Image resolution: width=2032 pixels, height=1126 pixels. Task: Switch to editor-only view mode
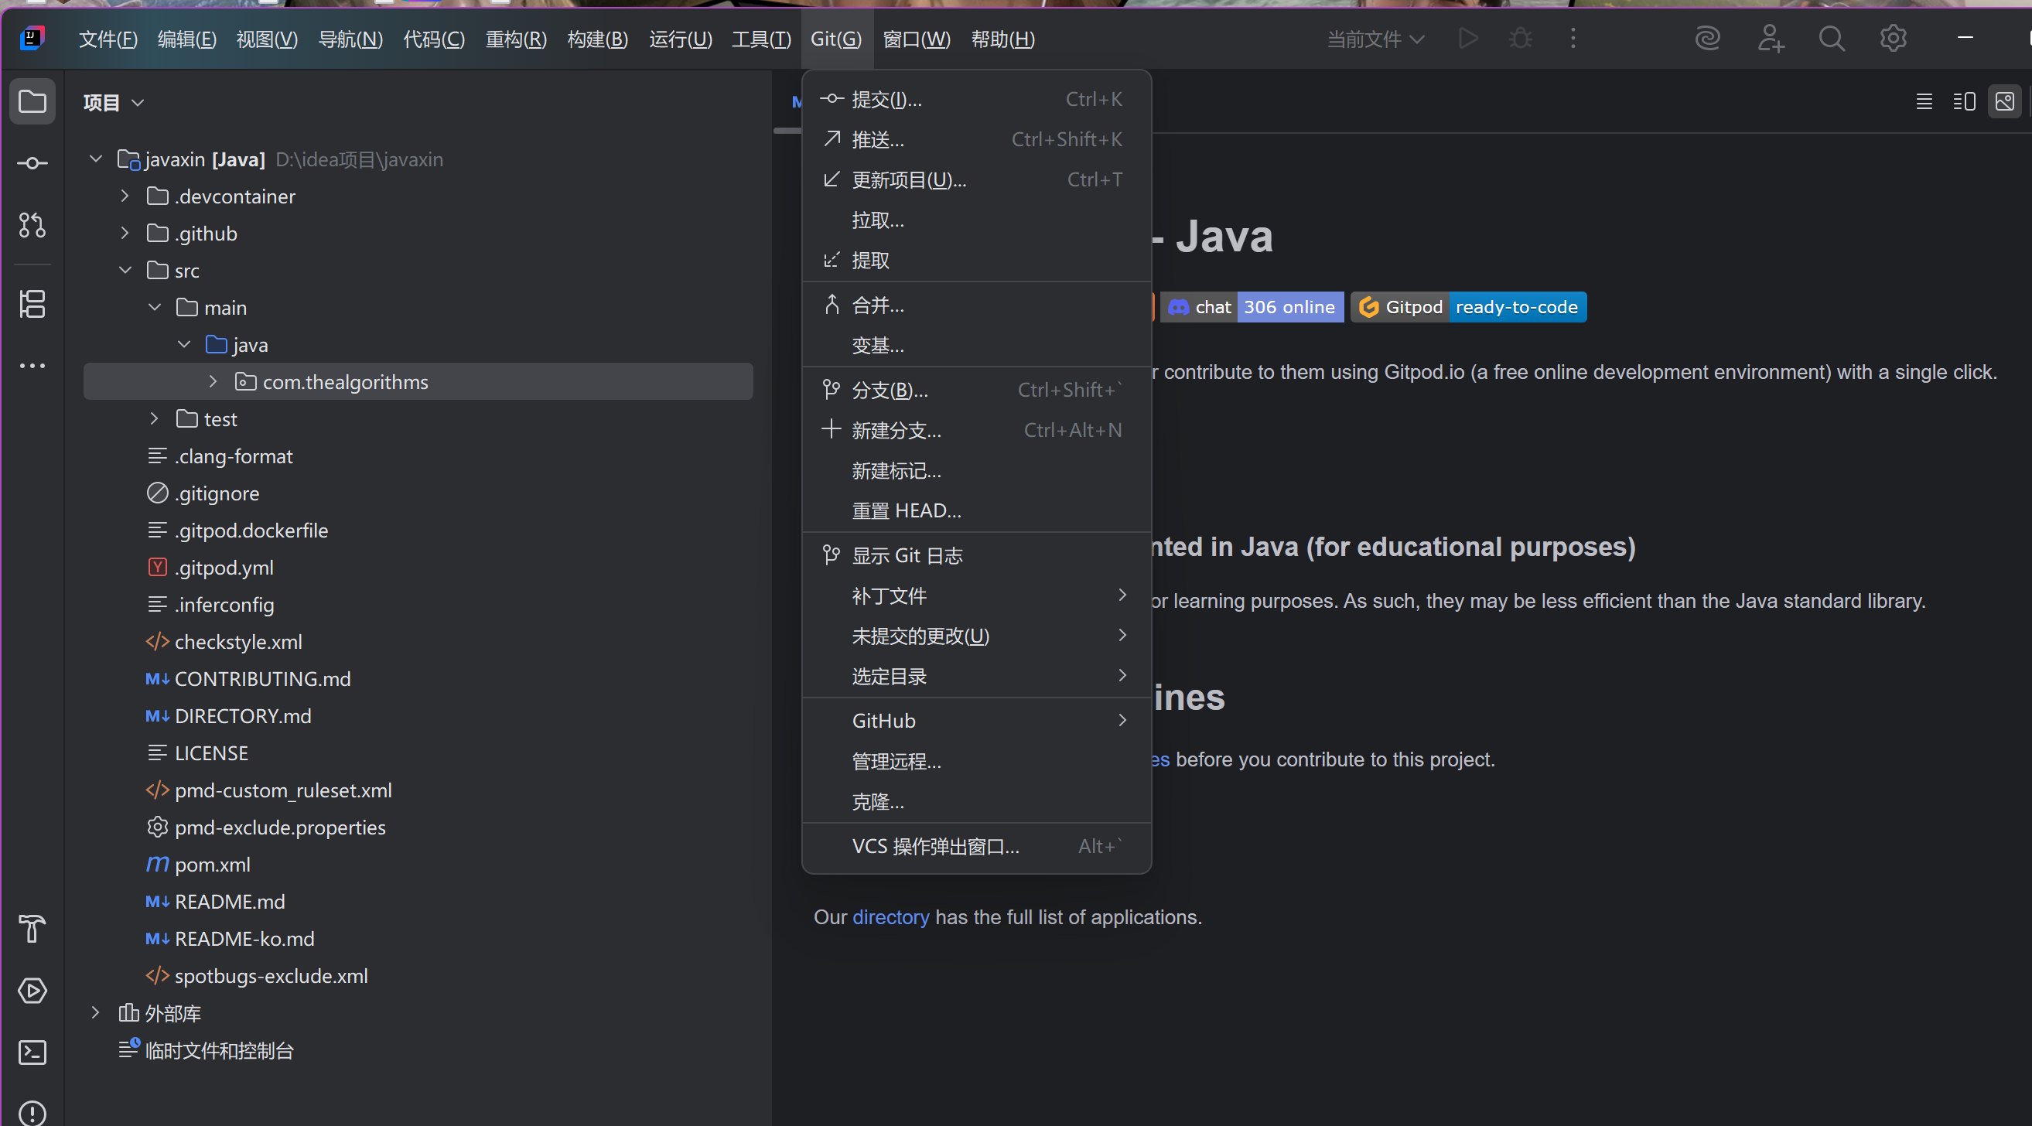point(1924,102)
